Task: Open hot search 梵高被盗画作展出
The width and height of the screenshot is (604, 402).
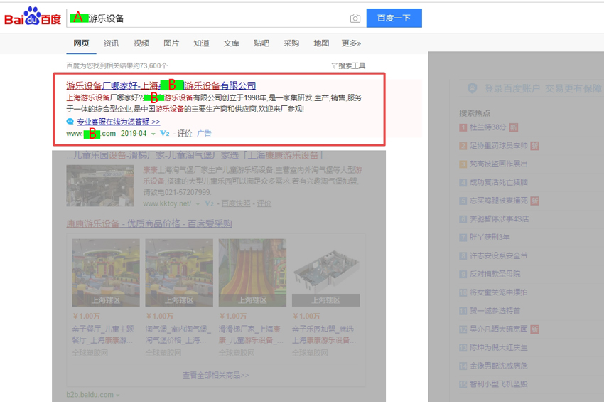Action: (498, 164)
